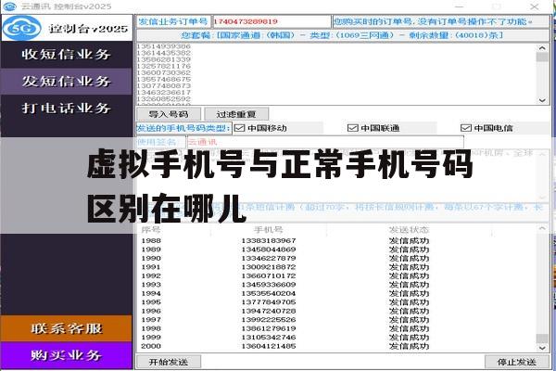
Task: Select row 1994 in the results table
Action: pos(336,293)
